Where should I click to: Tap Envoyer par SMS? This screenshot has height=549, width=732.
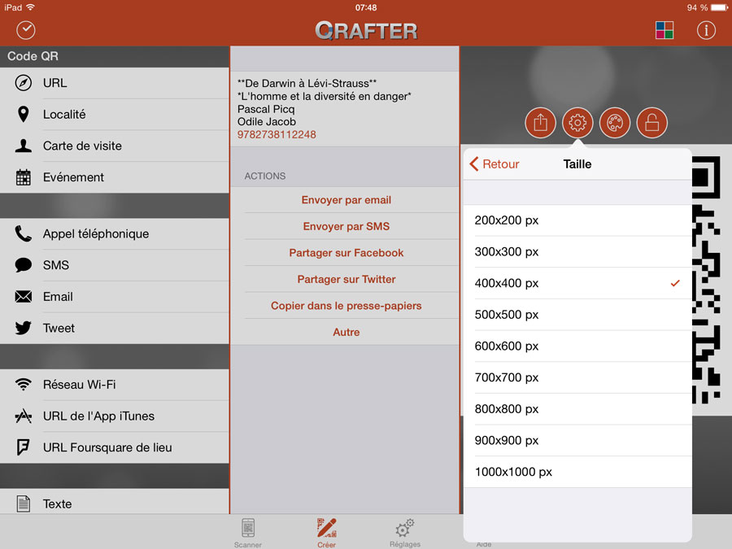click(346, 226)
